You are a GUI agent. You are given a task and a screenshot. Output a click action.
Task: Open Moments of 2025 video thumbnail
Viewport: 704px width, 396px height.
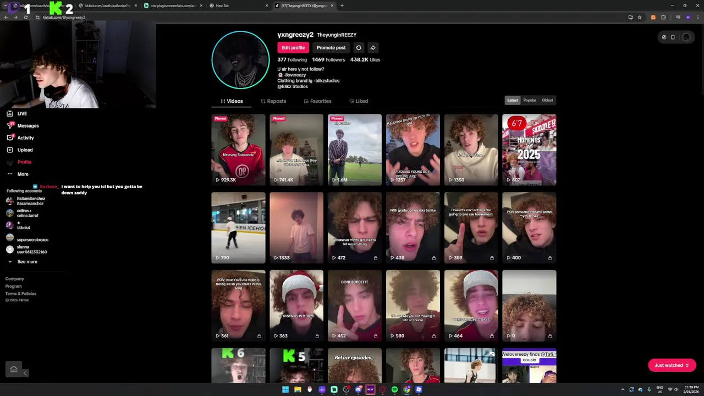tap(529, 150)
